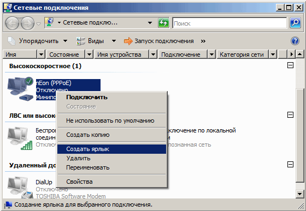The height and width of the screenshot is (211, 306).
Task: Open Help with the blue question icon
Action: point(295,41)
